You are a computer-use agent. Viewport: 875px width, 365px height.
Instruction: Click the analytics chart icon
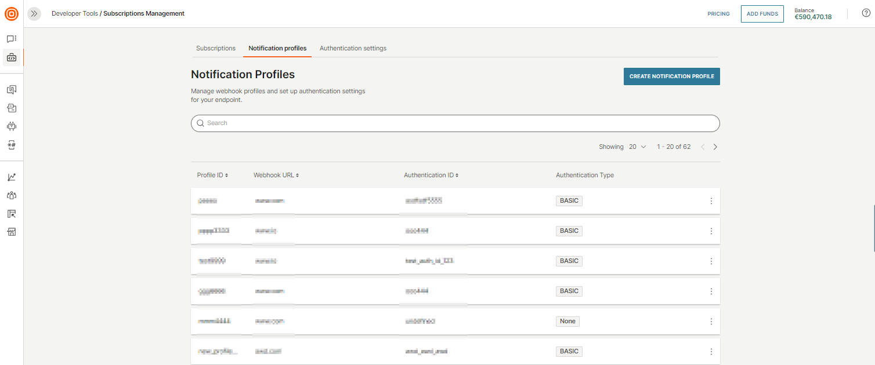[11, 177]
